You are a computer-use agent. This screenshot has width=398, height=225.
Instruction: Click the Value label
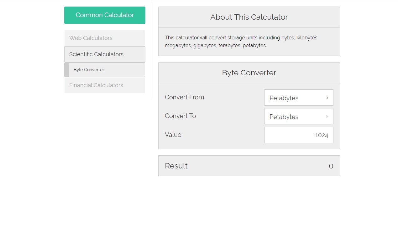(x=173, y=135)
